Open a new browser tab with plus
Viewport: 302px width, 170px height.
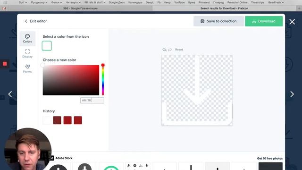click(299, 8)
